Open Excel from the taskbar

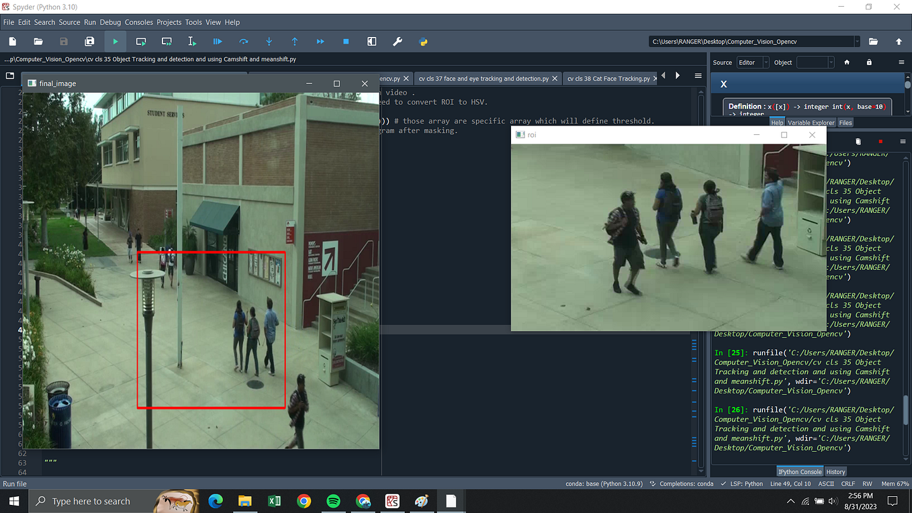tap(274, 502)
